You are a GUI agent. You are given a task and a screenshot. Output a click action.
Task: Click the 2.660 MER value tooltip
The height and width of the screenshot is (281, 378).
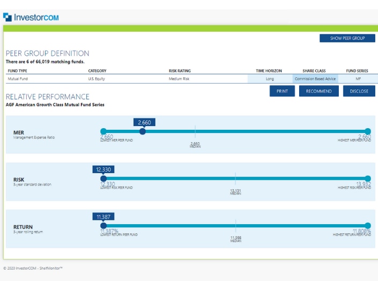click(x=144, y=122)
